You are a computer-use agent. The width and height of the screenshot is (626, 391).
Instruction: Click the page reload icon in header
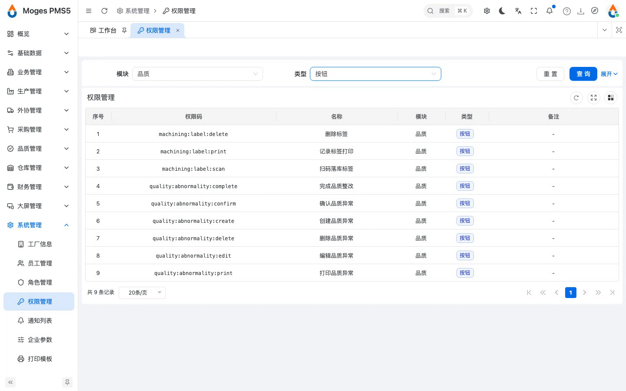coord(104,11)
